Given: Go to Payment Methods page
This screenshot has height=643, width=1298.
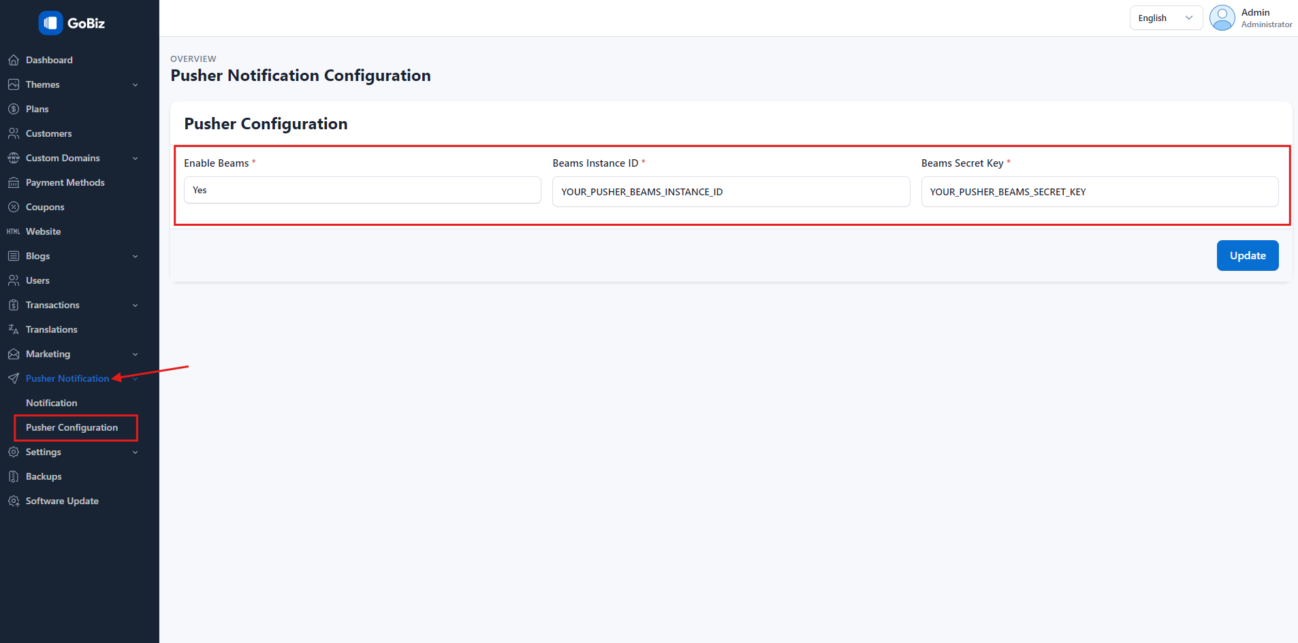Looking at the screenshot, I should coord(65,182).
